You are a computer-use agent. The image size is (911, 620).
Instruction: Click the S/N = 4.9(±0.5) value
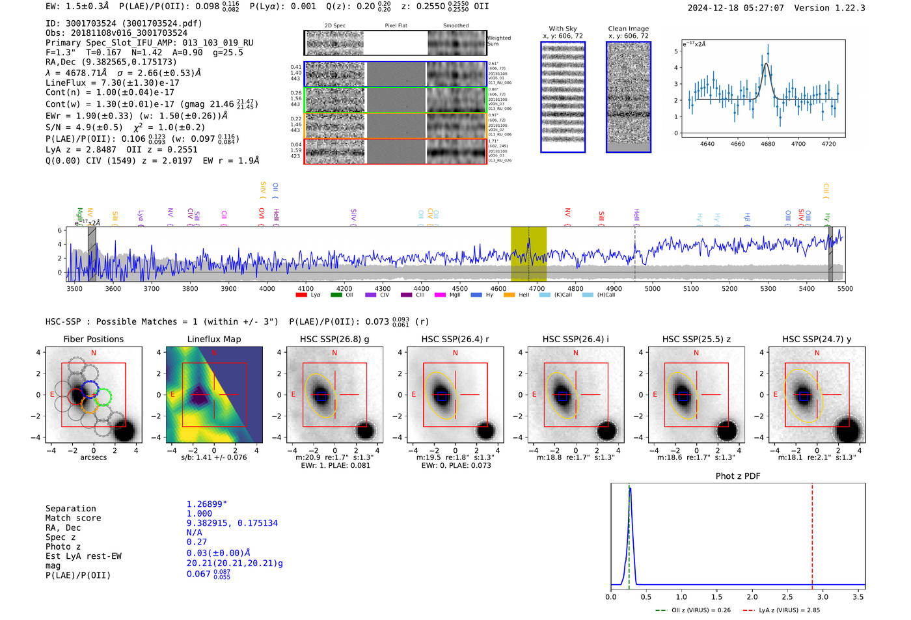pos(85,128)
